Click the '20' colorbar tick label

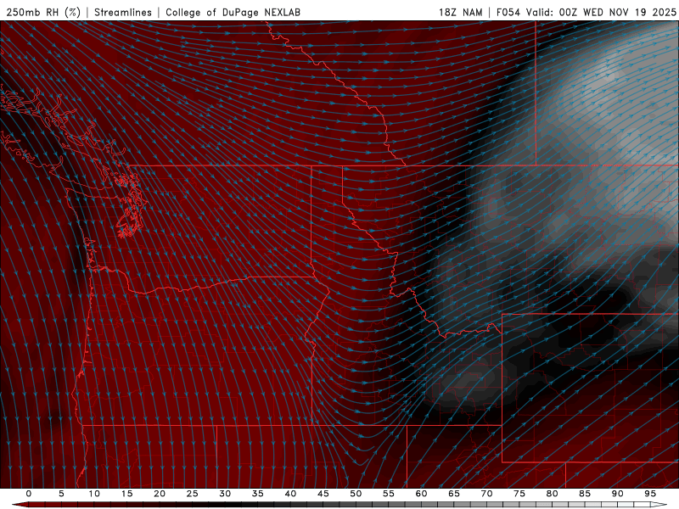tap(160, 494)
